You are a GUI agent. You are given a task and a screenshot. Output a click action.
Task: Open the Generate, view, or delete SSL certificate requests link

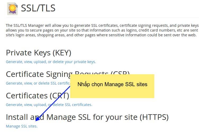pos(38,83)
